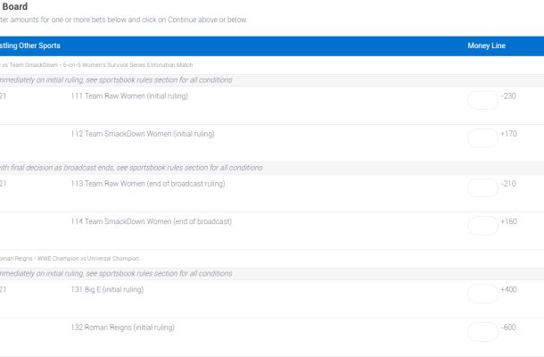Screen dimensions: 544x357
Task: Click the Women's Survivor Series Elimination Match title
Action: (x=96, y=65)
